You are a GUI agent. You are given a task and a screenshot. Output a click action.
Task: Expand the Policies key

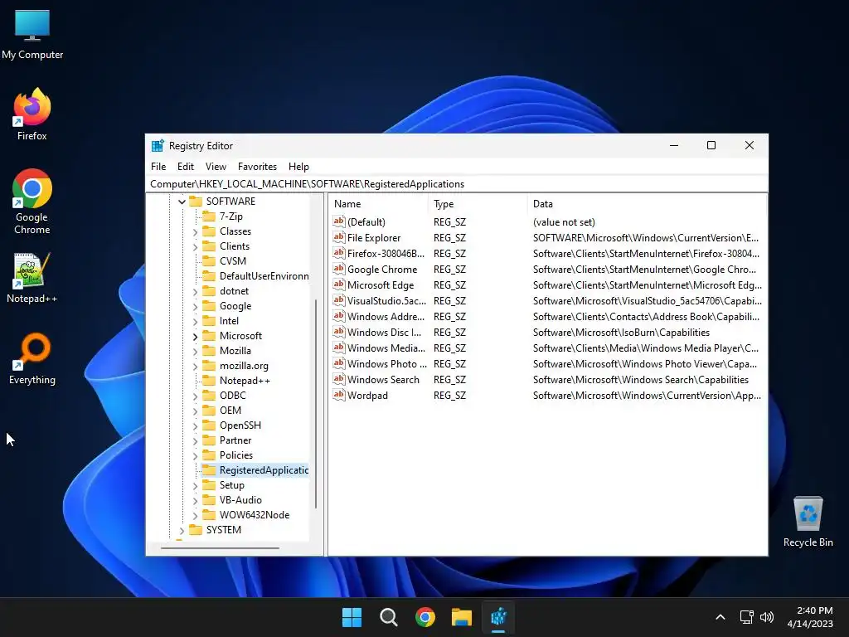point(196,455)
